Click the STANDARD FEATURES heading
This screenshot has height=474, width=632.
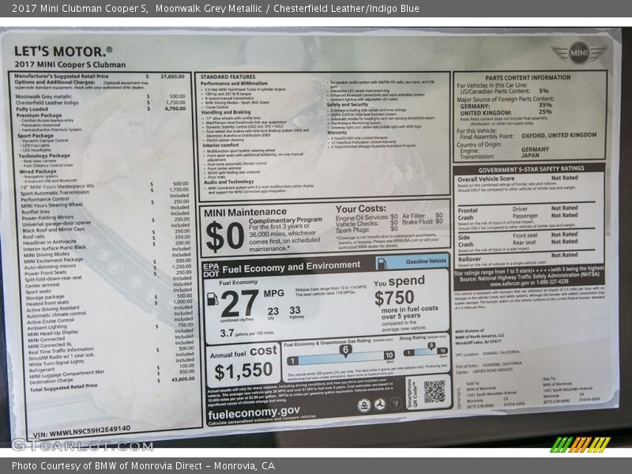point(228,77)
